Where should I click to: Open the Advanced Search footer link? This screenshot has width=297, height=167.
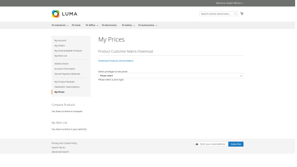pos(60,152)
